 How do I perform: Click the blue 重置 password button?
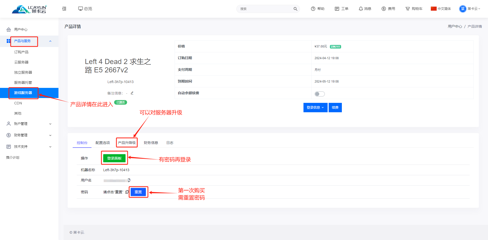[x=138, y=192]
